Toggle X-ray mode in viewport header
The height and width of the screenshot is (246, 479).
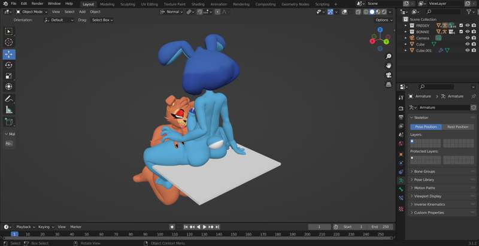[x=357, y=12]
